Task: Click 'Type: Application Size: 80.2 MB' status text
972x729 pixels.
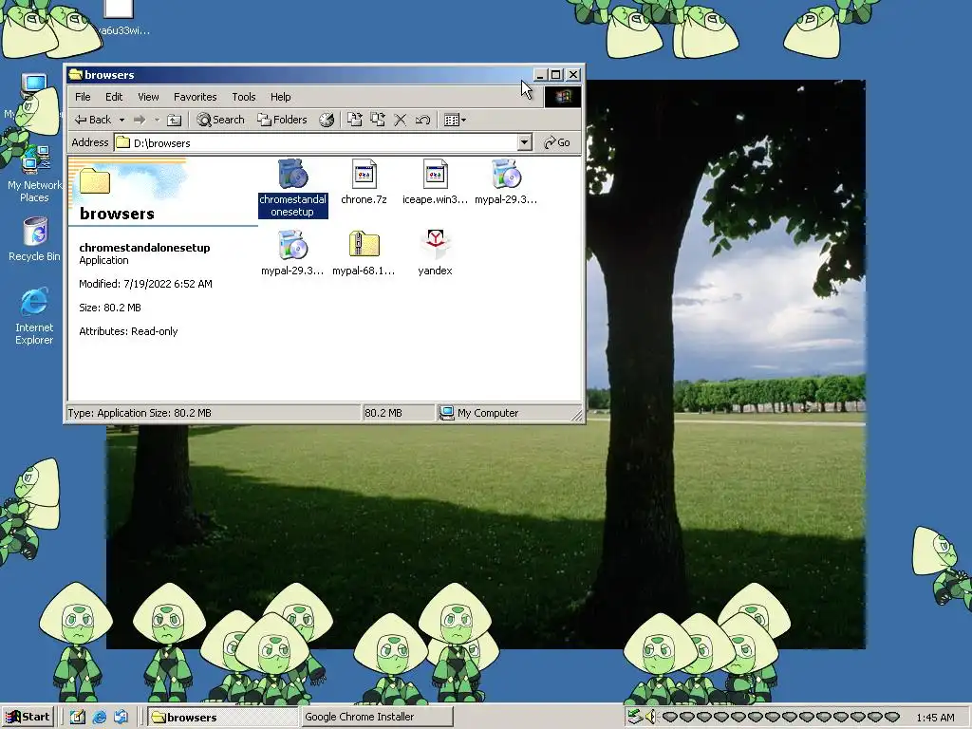Action: point(140,413)
